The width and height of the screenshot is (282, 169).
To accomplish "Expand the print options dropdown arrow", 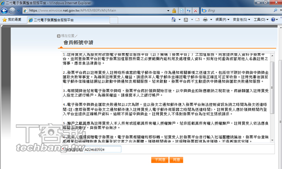I will coord(211,20).
